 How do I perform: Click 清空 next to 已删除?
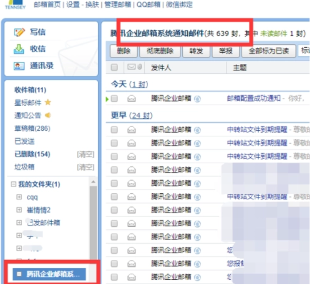coord(86,154)
